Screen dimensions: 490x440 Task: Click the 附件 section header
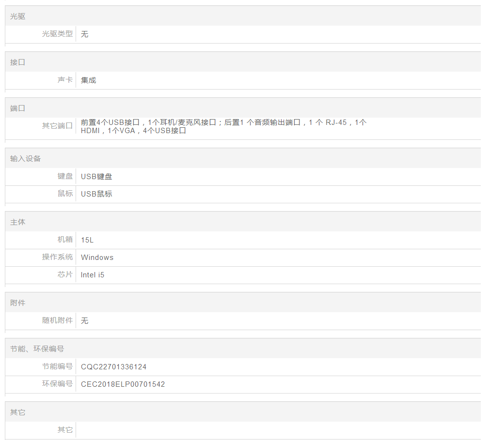[x=18, y=303]
